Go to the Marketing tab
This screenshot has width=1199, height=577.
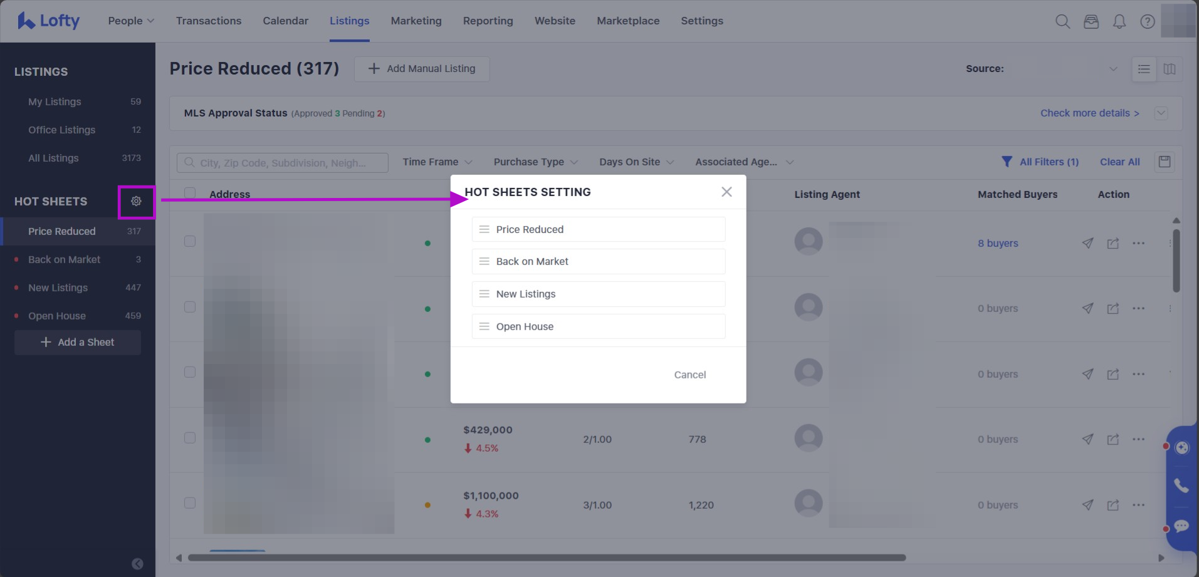click(416, 21)
